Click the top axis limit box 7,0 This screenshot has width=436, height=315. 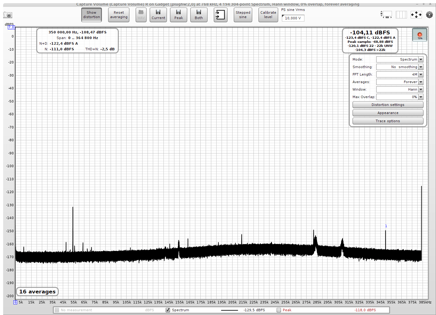[x=11, y=27]
